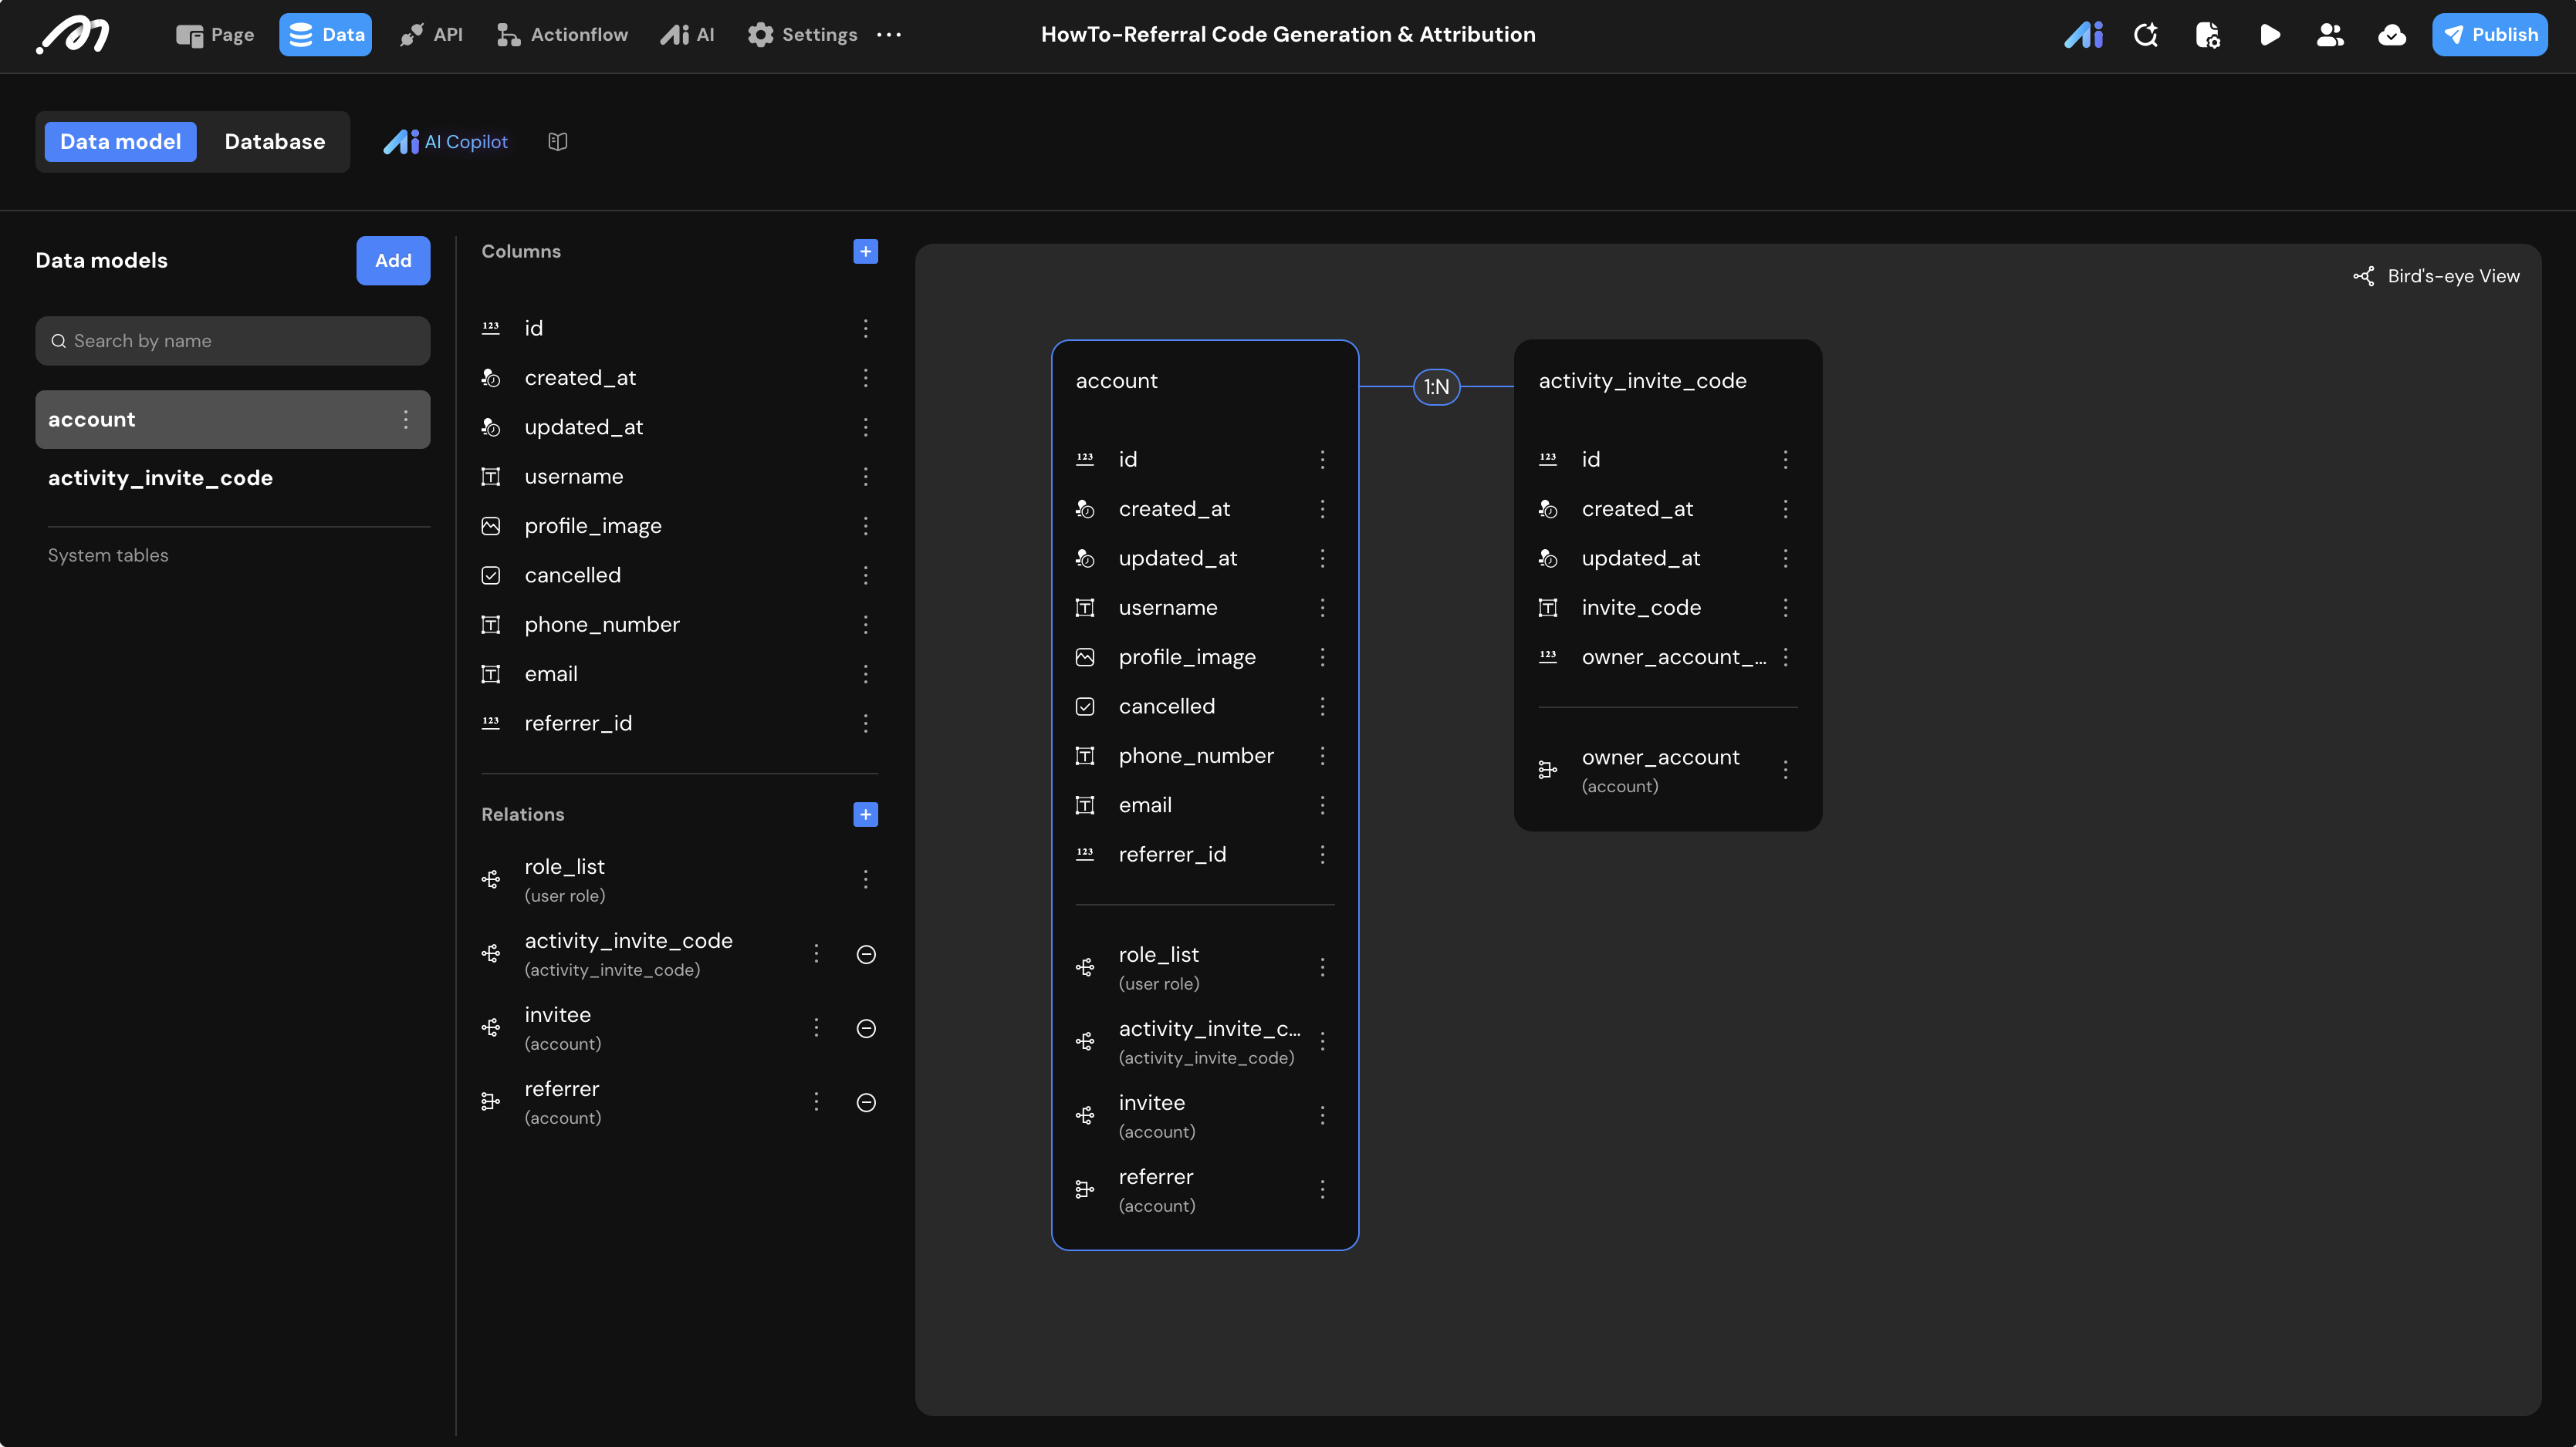Click the add relation plus icon

tap(865, 815)
